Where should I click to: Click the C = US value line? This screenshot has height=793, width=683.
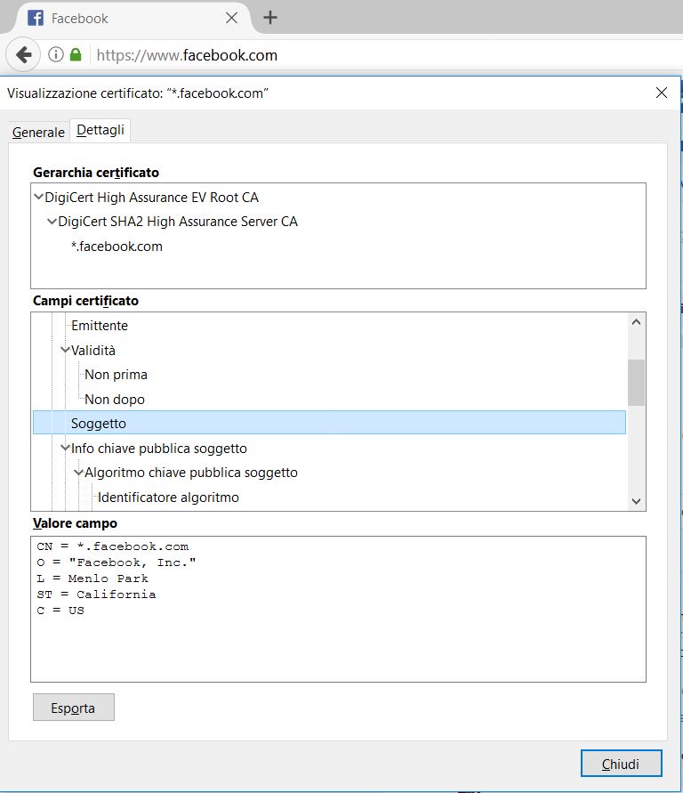(x=60, y=611)
